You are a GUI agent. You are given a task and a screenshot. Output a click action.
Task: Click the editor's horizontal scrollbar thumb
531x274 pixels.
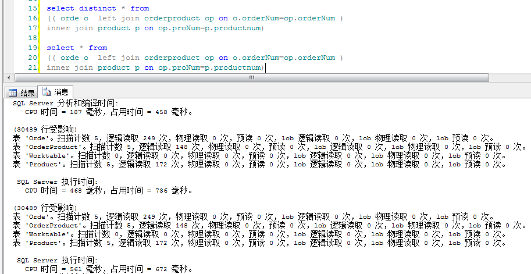point(251,77)
